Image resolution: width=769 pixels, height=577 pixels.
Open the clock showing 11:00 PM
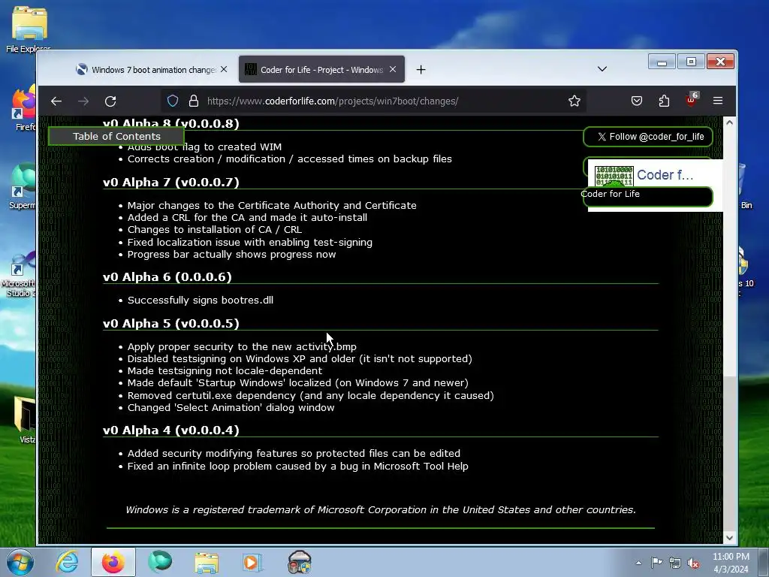(x=731, y=563)
